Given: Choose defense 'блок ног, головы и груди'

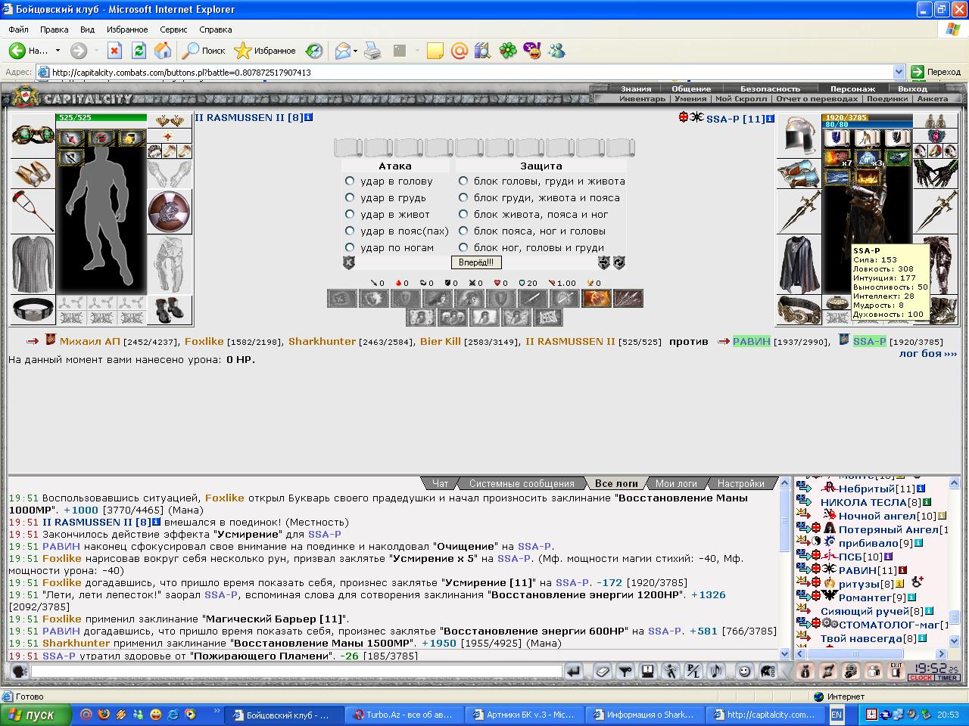Looking at the screenshot, I should coord(463,247).
